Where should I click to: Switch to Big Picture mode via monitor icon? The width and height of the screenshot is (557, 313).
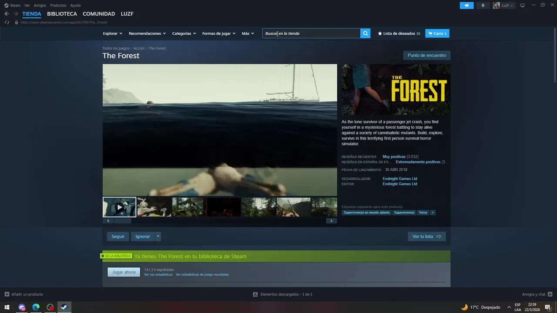tap(523, 5)
